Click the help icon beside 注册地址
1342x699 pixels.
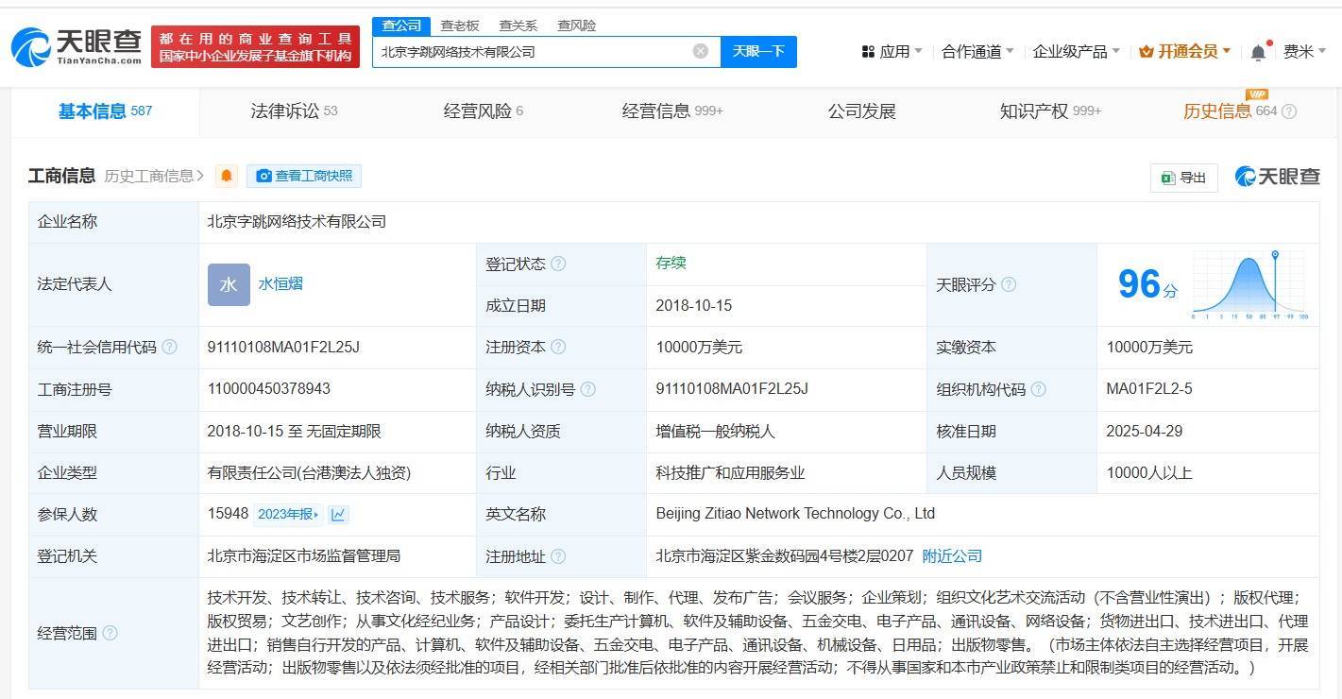click(558, 556)
